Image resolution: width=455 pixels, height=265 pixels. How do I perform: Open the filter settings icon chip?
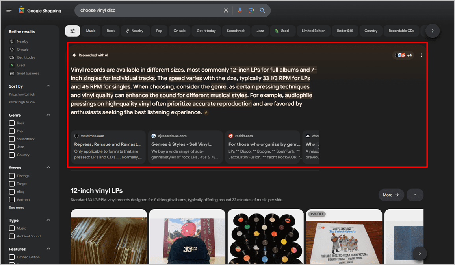72,31
